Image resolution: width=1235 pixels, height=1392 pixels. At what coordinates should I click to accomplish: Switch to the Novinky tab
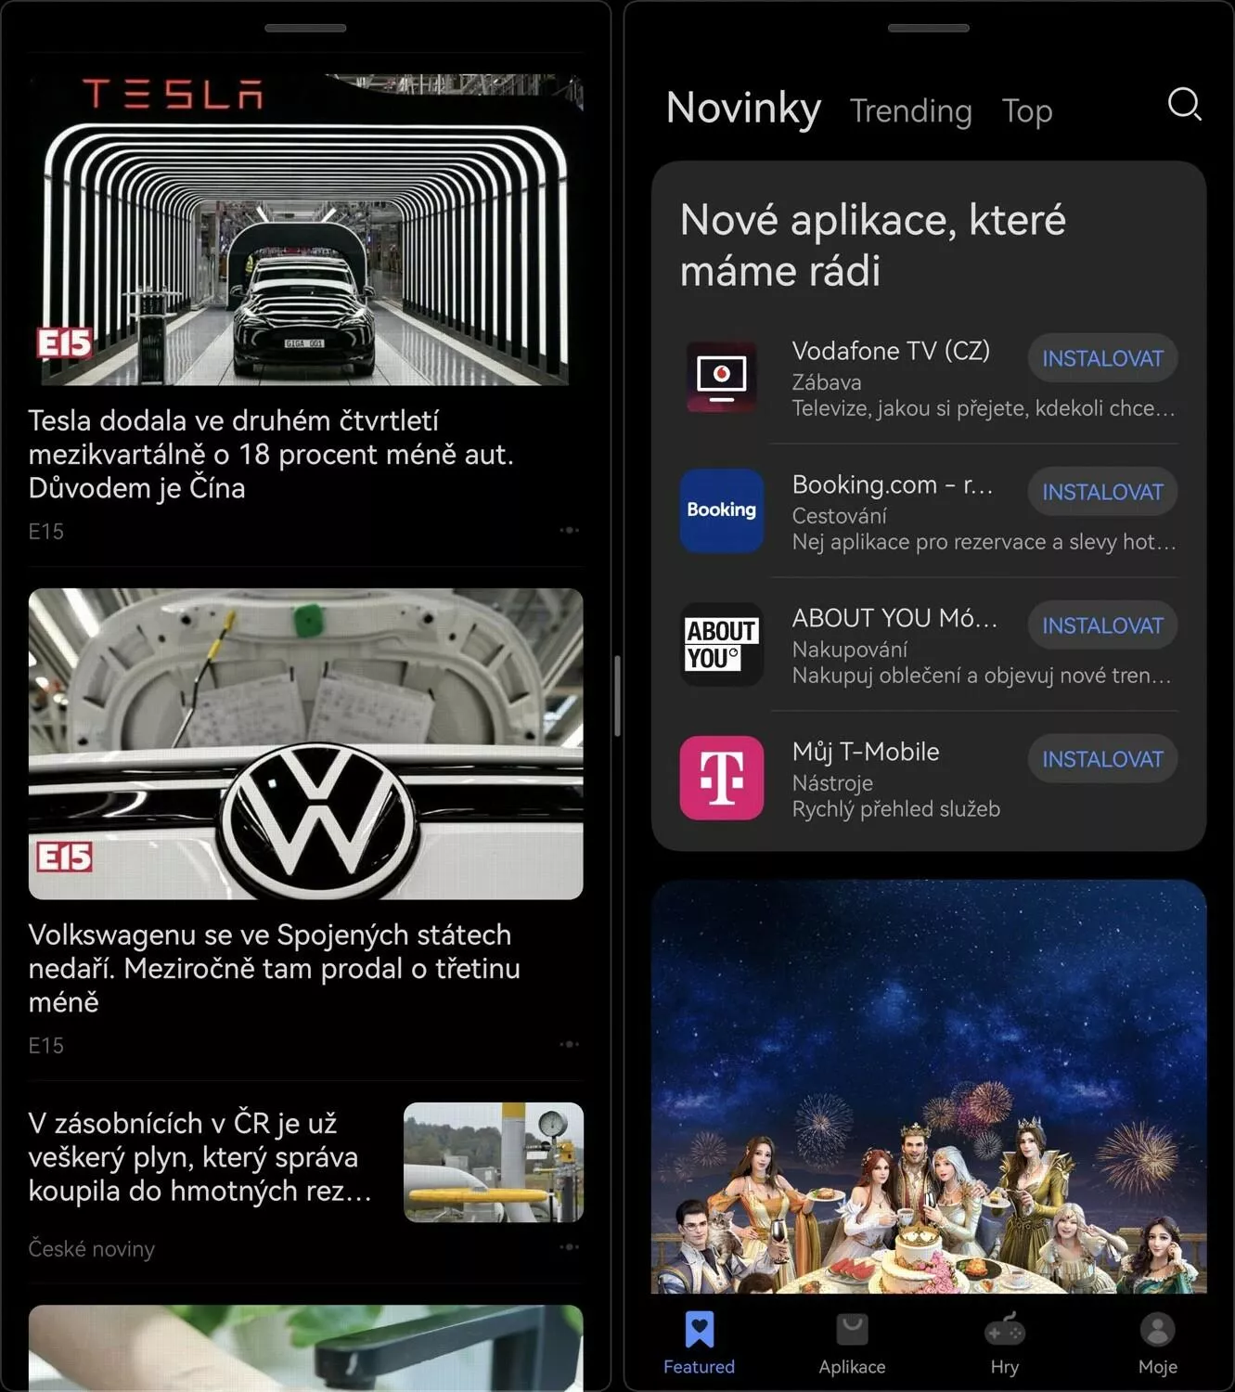743,108
